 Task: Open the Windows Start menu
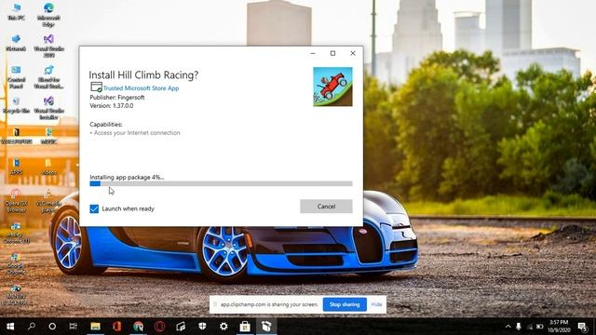coord(10,327)
